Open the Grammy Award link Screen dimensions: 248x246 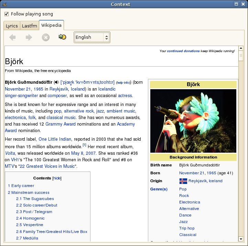tap(61, 124)
